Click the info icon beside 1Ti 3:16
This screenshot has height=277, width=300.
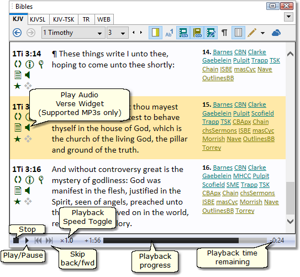click(29, 180)
